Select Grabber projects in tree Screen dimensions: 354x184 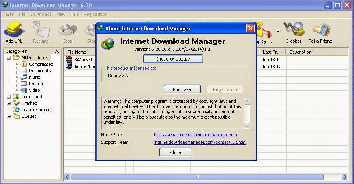tap(38, 110)
